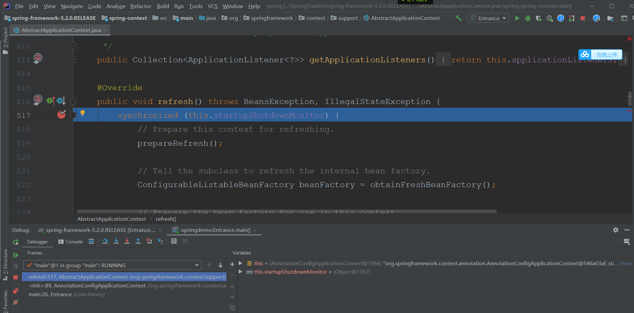Select frame main:26, Entrance
Image resolution: width=634 pixels, height=313 pixels.
124,294
